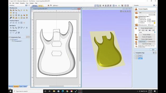Click the Mirror tool under Transform Objects

[x=19, y=23]
